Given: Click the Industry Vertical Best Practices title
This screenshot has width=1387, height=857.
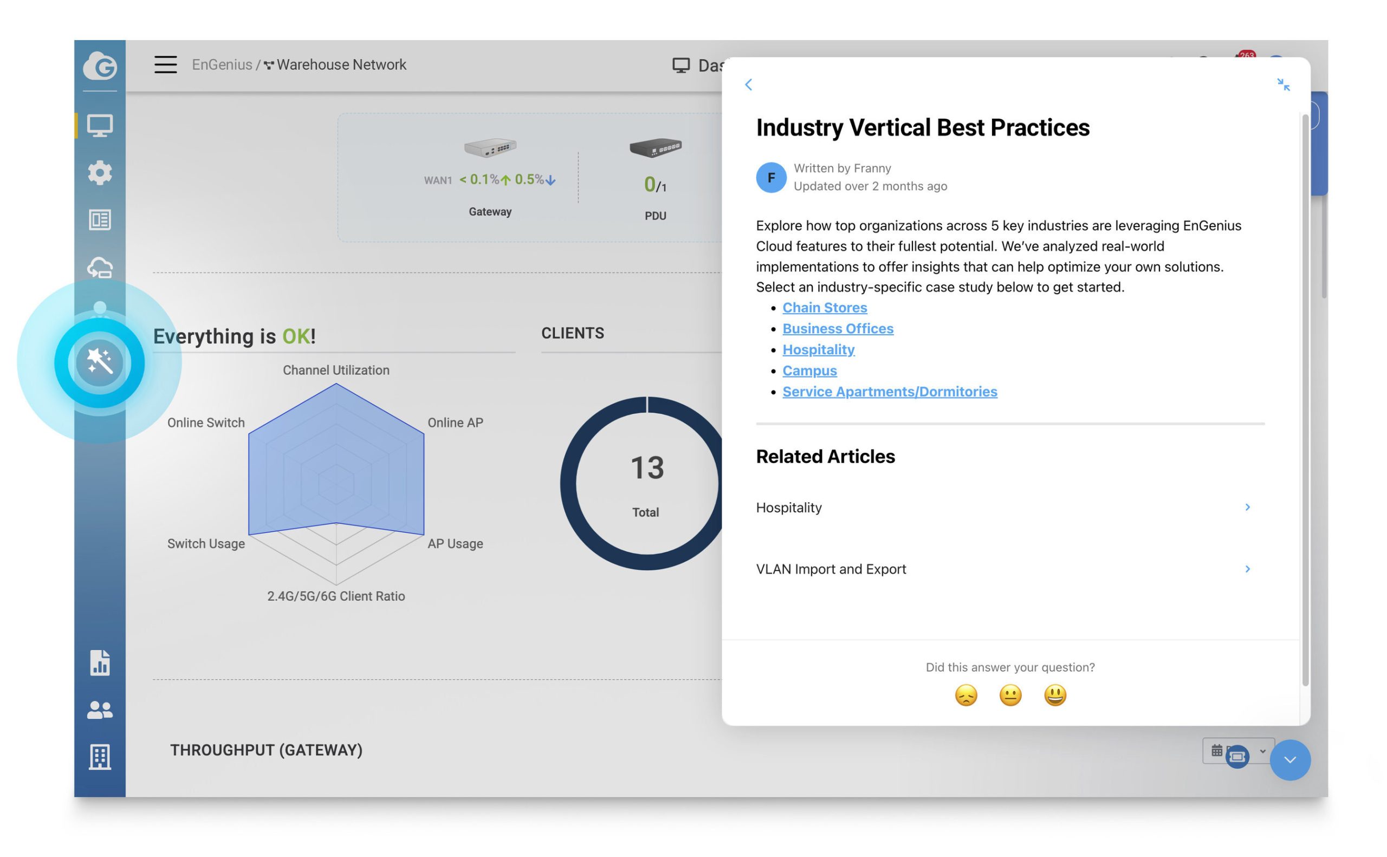Looking at the screenshot, I should tap(923, 127).
